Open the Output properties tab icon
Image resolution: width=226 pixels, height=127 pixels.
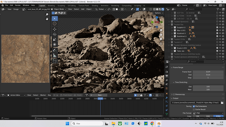(x=167, y=76)
